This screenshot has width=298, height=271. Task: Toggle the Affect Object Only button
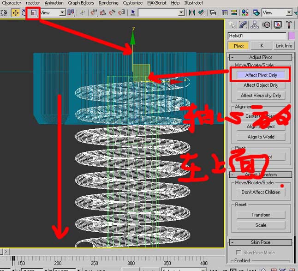261,85
